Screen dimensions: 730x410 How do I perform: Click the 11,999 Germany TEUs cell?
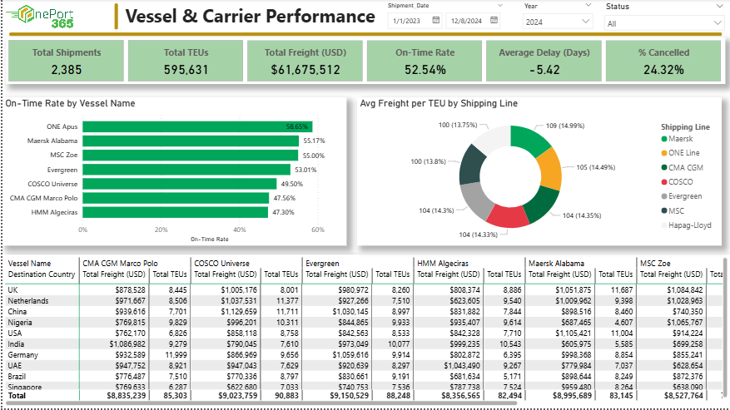coord(176,355)
